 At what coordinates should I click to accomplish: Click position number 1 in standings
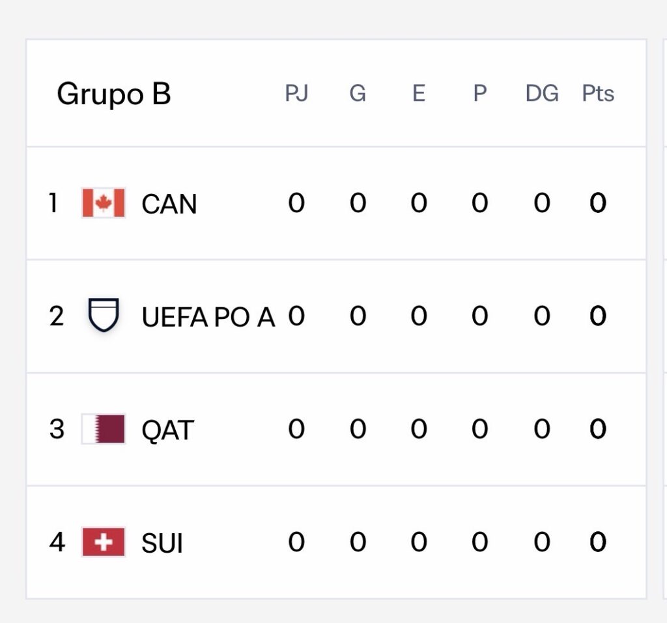(x=53, y=204)
